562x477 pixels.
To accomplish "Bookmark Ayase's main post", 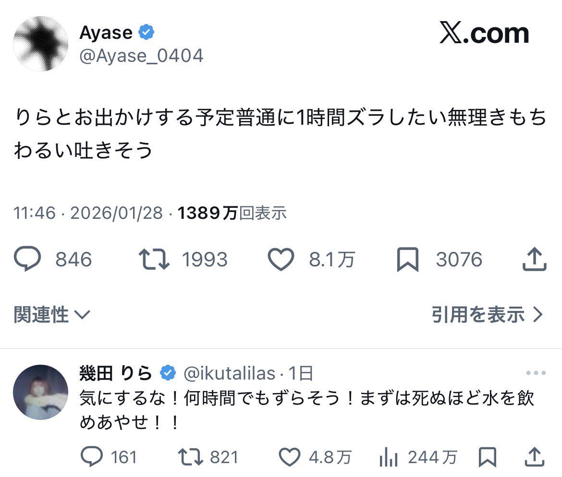I will tap(407, 260).
